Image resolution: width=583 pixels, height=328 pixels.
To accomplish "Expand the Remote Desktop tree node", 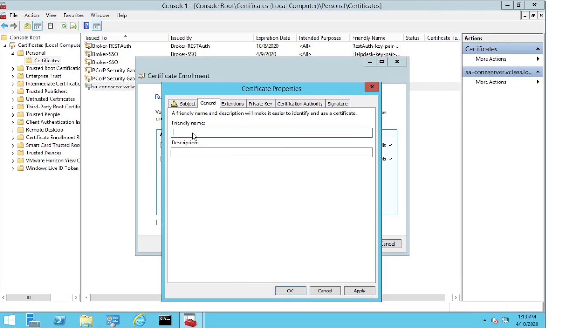I will (13, 130).
